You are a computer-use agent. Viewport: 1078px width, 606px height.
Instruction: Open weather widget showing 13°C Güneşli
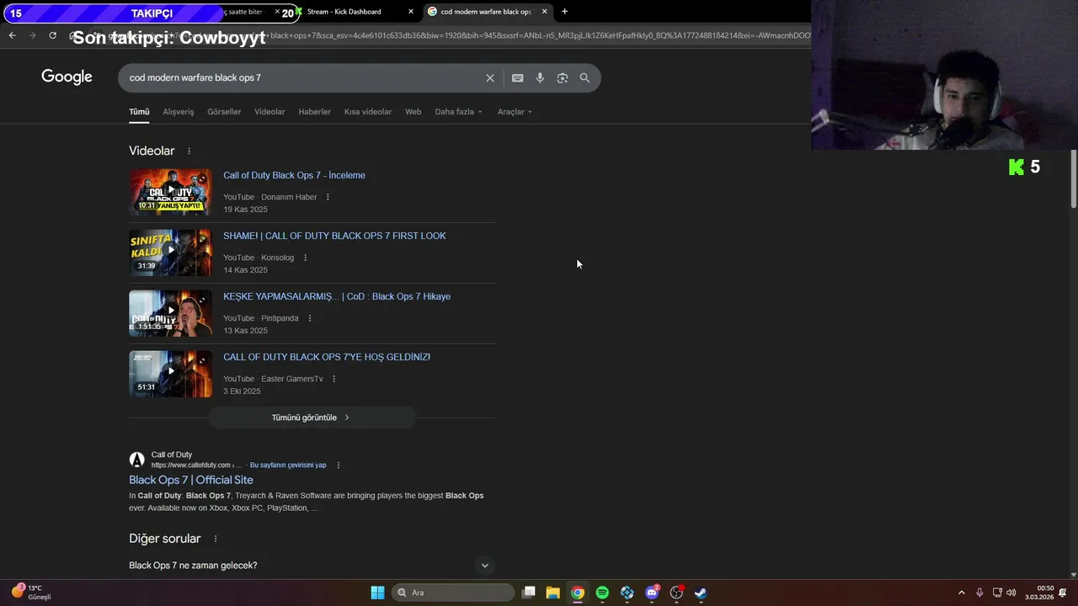32,593
